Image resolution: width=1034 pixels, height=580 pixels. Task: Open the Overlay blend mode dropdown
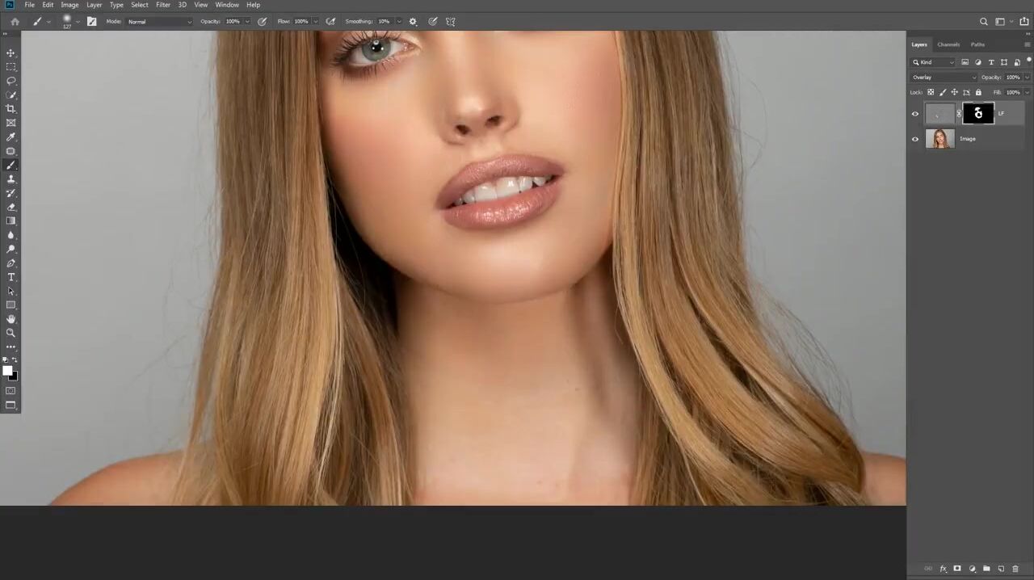[944, 78]
